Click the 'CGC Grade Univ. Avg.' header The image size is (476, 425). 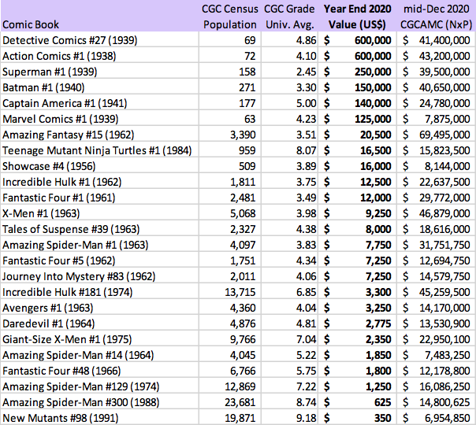click(289, 17)
